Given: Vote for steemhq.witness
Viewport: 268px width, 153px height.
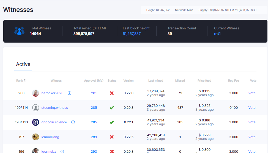Looking at the screenshot, I should (252, 108).
